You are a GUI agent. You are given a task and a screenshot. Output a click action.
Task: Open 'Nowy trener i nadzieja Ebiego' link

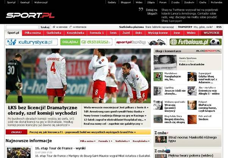[115, 116]
